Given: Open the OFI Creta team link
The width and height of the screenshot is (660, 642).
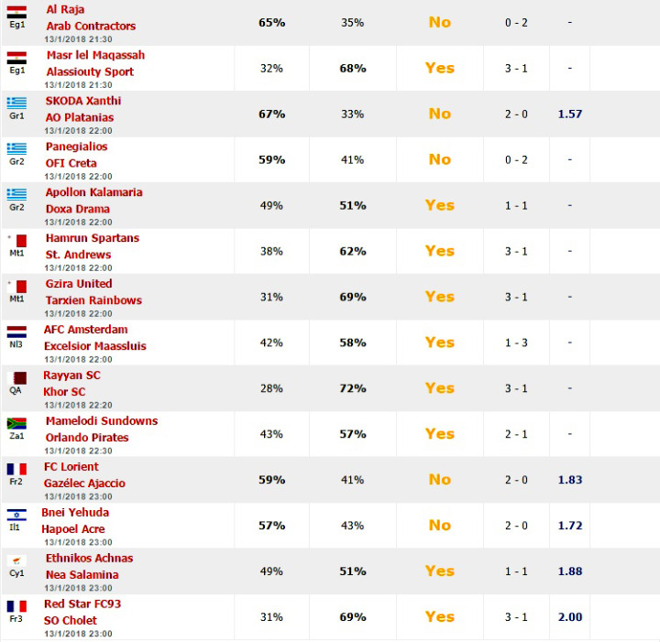Looking at the screenshot, I should (71, 163).
